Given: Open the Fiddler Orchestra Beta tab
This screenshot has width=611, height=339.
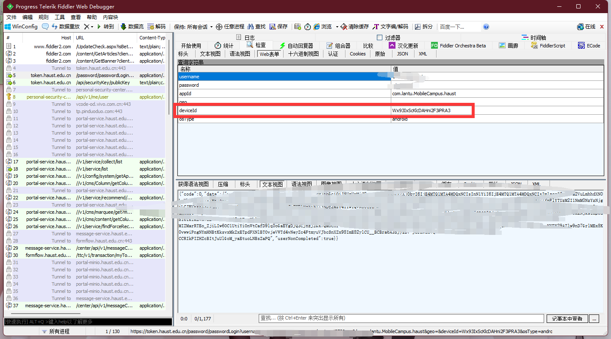Looking at the screenshot, I should point(459,46).
